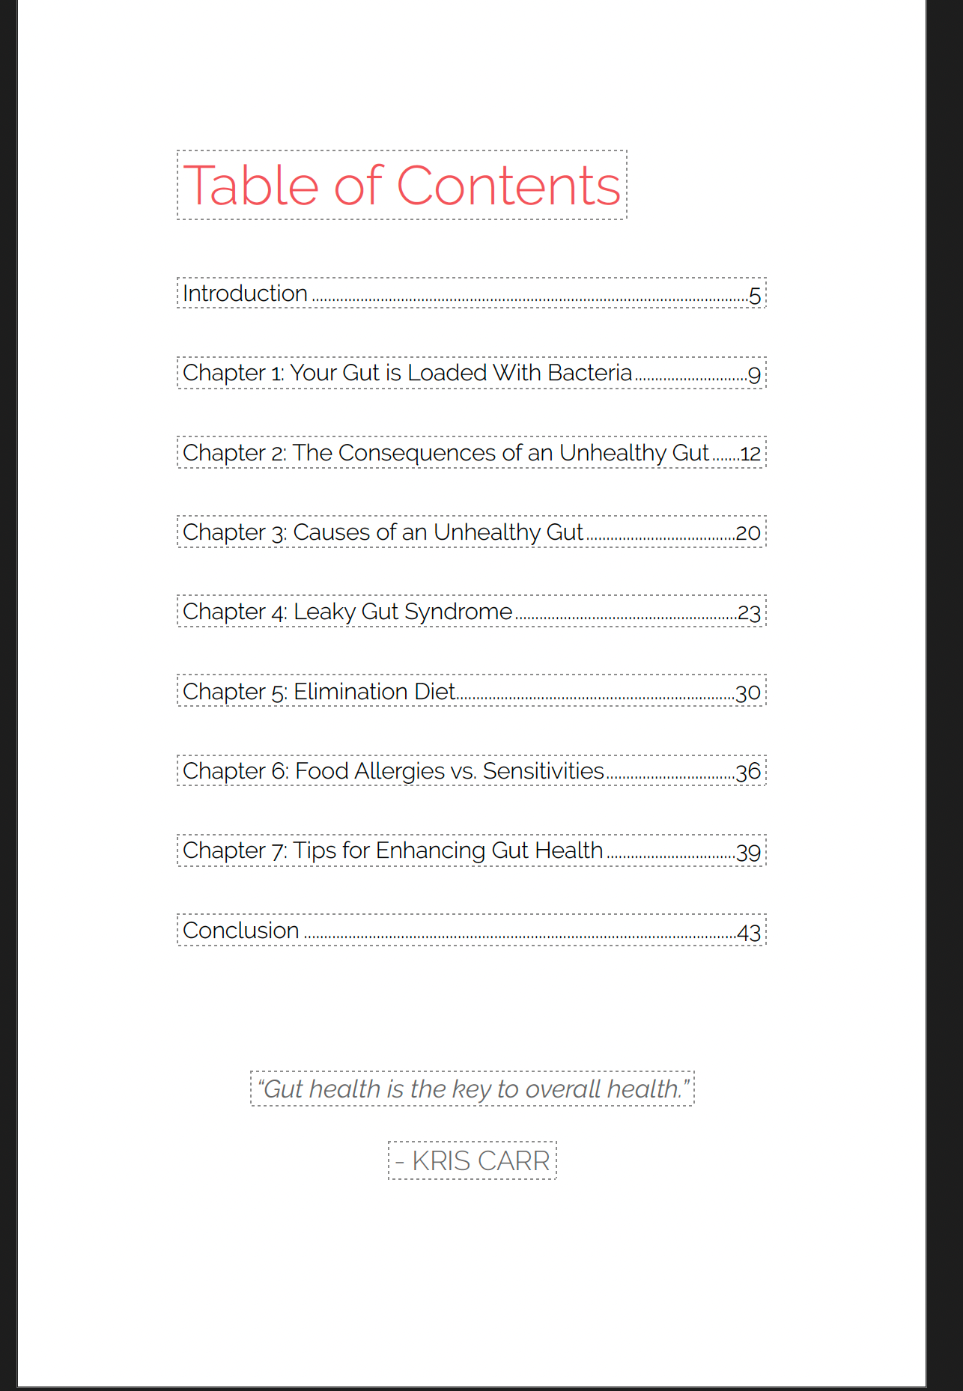
Task: Click page number 30 for Chapter 5
Action: click(x=749, y=693)
